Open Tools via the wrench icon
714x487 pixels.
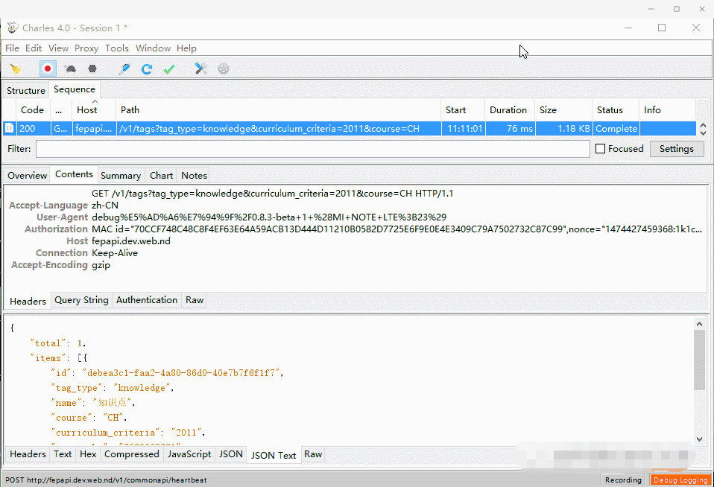point(200,69)
